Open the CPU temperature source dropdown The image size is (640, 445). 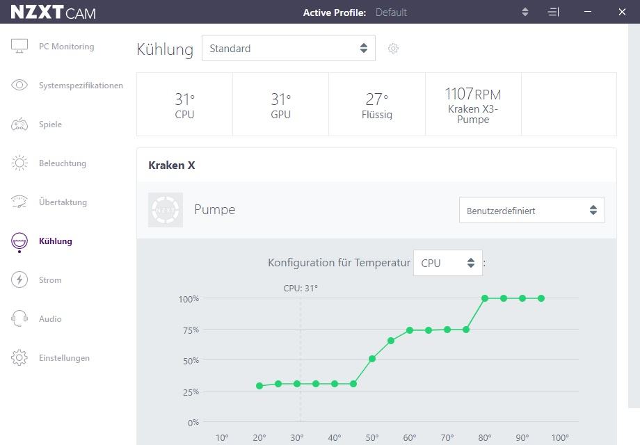(448, 263)
